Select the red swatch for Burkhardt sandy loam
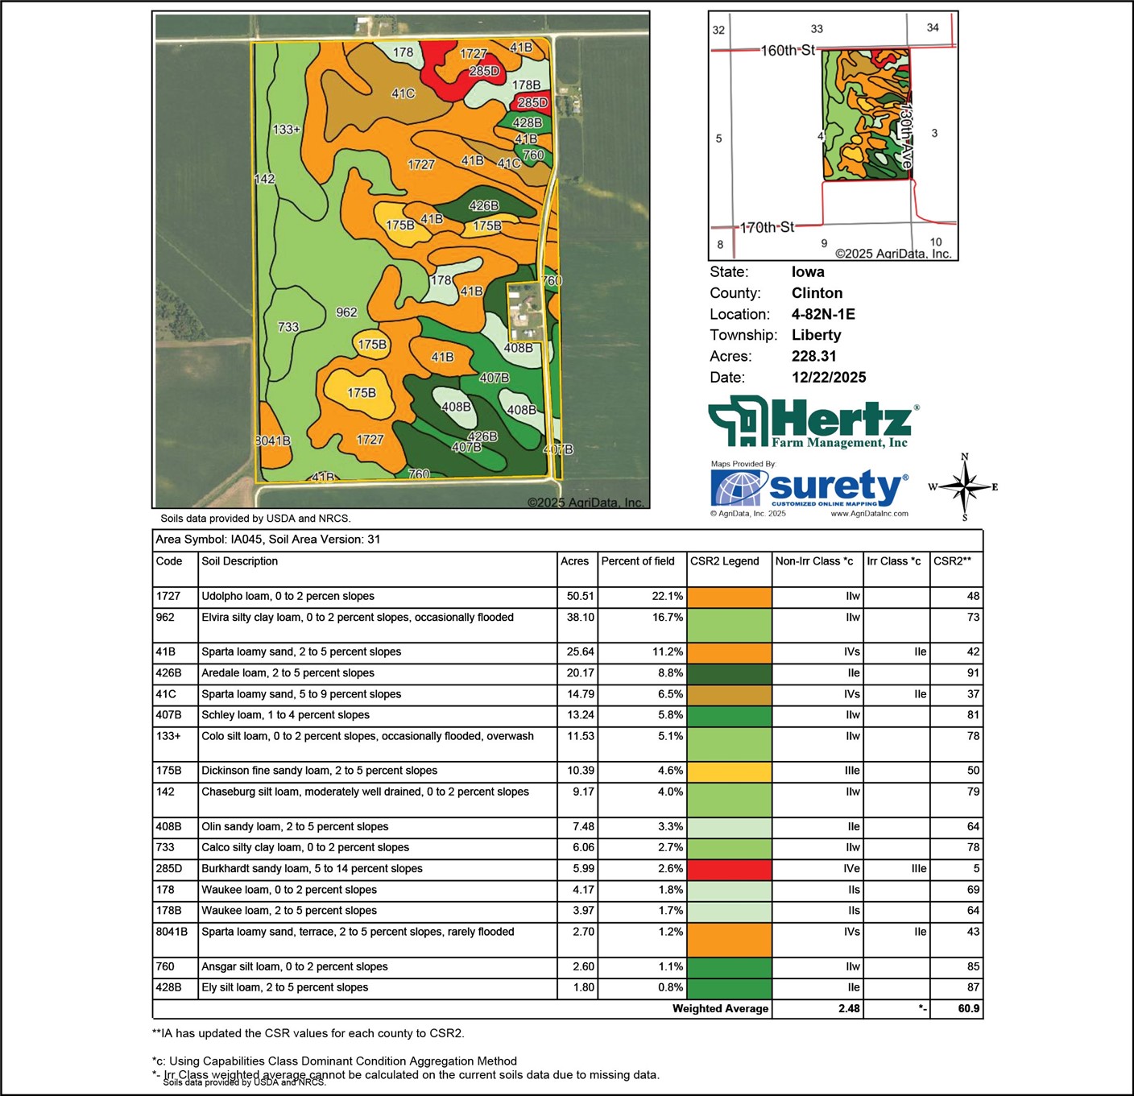The width and height of the screenshot is (1134, 1096). 730,869
